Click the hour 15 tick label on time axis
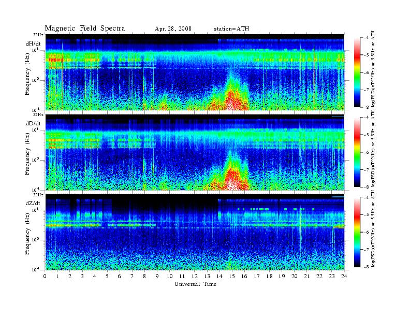The image size is (410, 317). click(232, 276)
